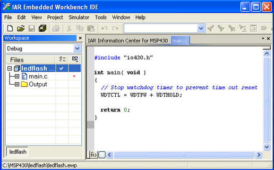Viewport: 274px width, 170px height.
Task: Switch to IAR Information Center for MSP430 tab
Action: 128,41
